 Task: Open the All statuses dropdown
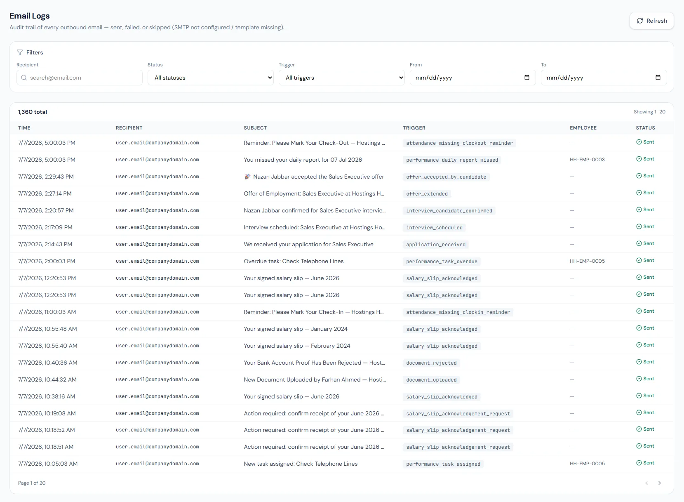pos(211,78)
